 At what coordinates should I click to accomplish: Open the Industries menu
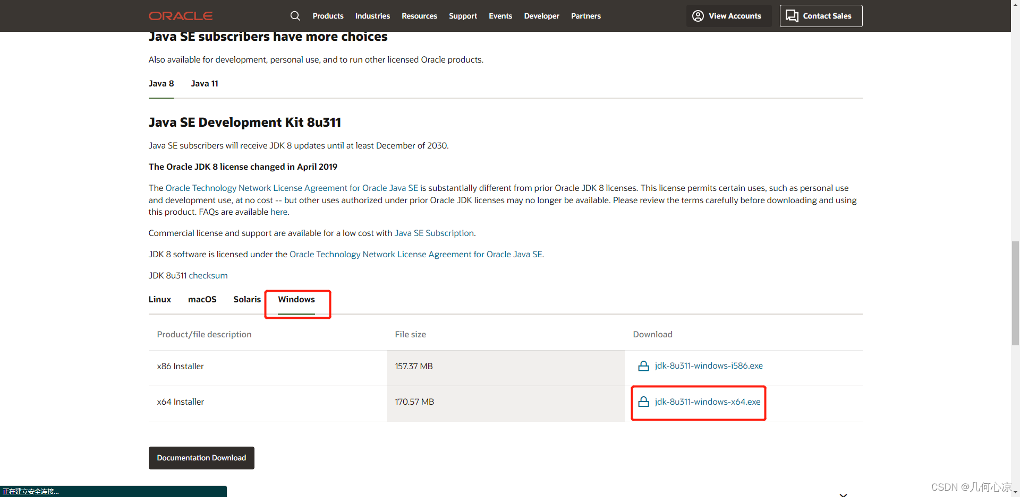coord(372,16)
